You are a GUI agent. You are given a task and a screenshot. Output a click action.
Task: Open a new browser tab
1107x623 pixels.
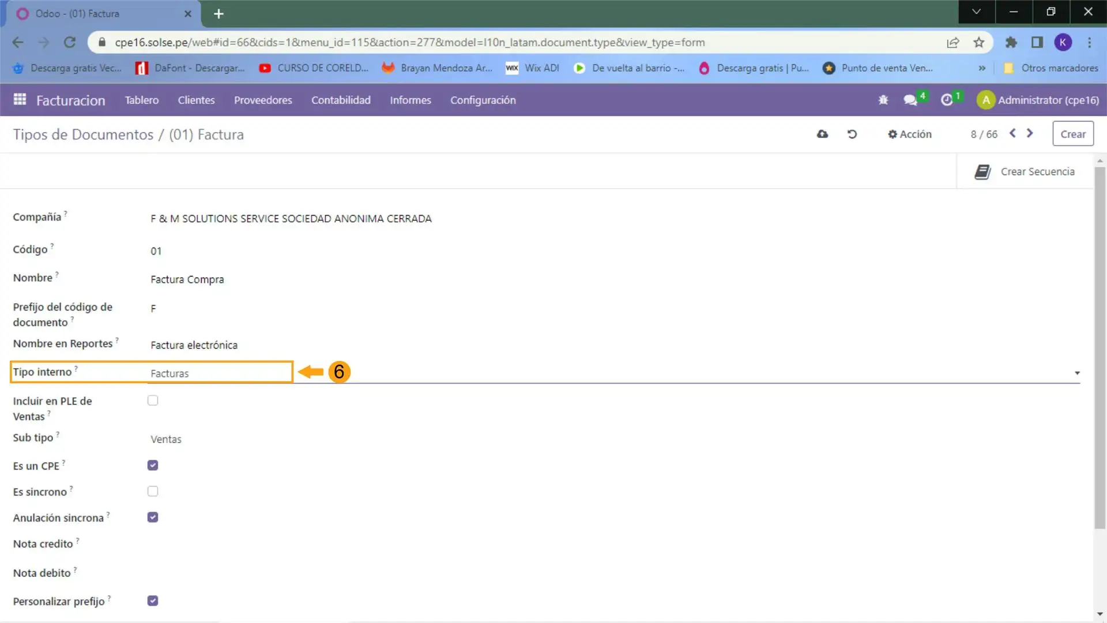[x=219, y=14]
